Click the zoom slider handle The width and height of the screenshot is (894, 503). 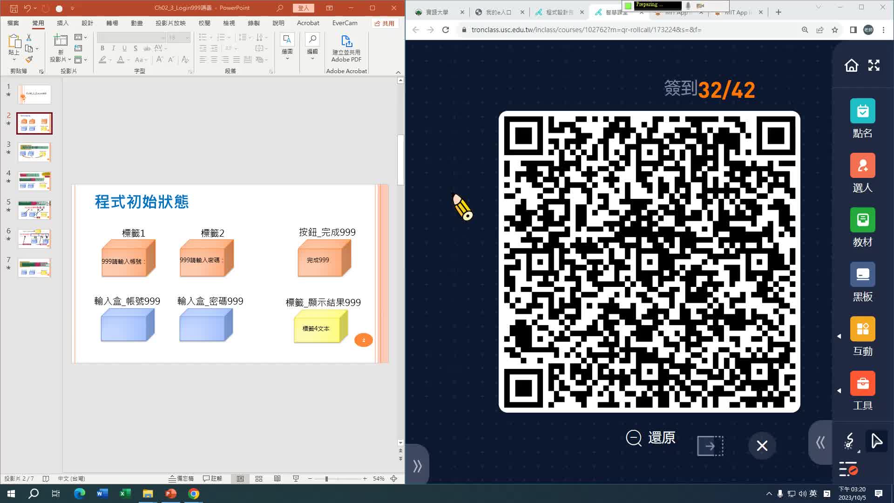click(x=326, y=478)
